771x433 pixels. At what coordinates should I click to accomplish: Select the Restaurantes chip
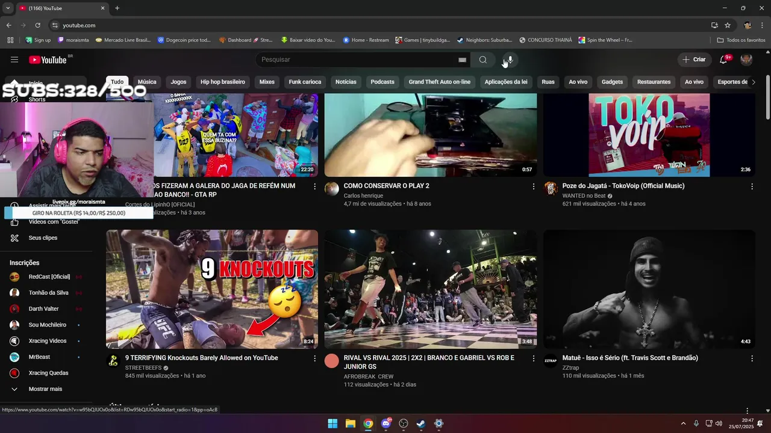(654, 82)
